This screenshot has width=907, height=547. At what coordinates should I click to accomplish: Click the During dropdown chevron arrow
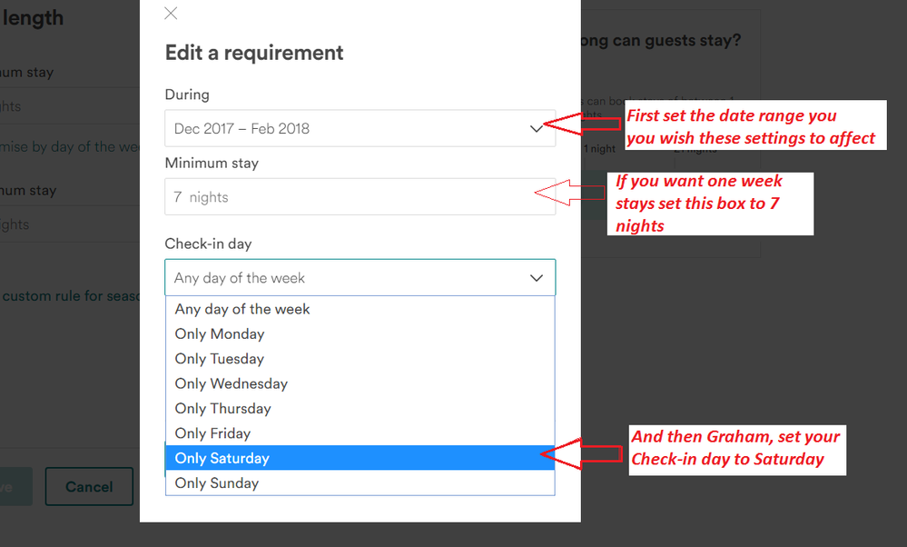[x=537, y=129]
